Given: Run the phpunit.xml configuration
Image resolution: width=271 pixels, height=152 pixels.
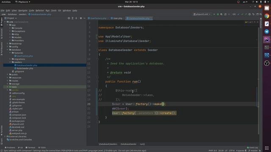Looking at the screenshot, I should [x=214, y=14].
